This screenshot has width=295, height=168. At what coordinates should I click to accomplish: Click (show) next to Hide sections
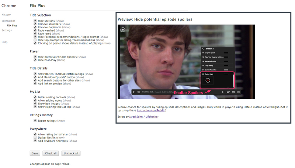tap(60, 21)
